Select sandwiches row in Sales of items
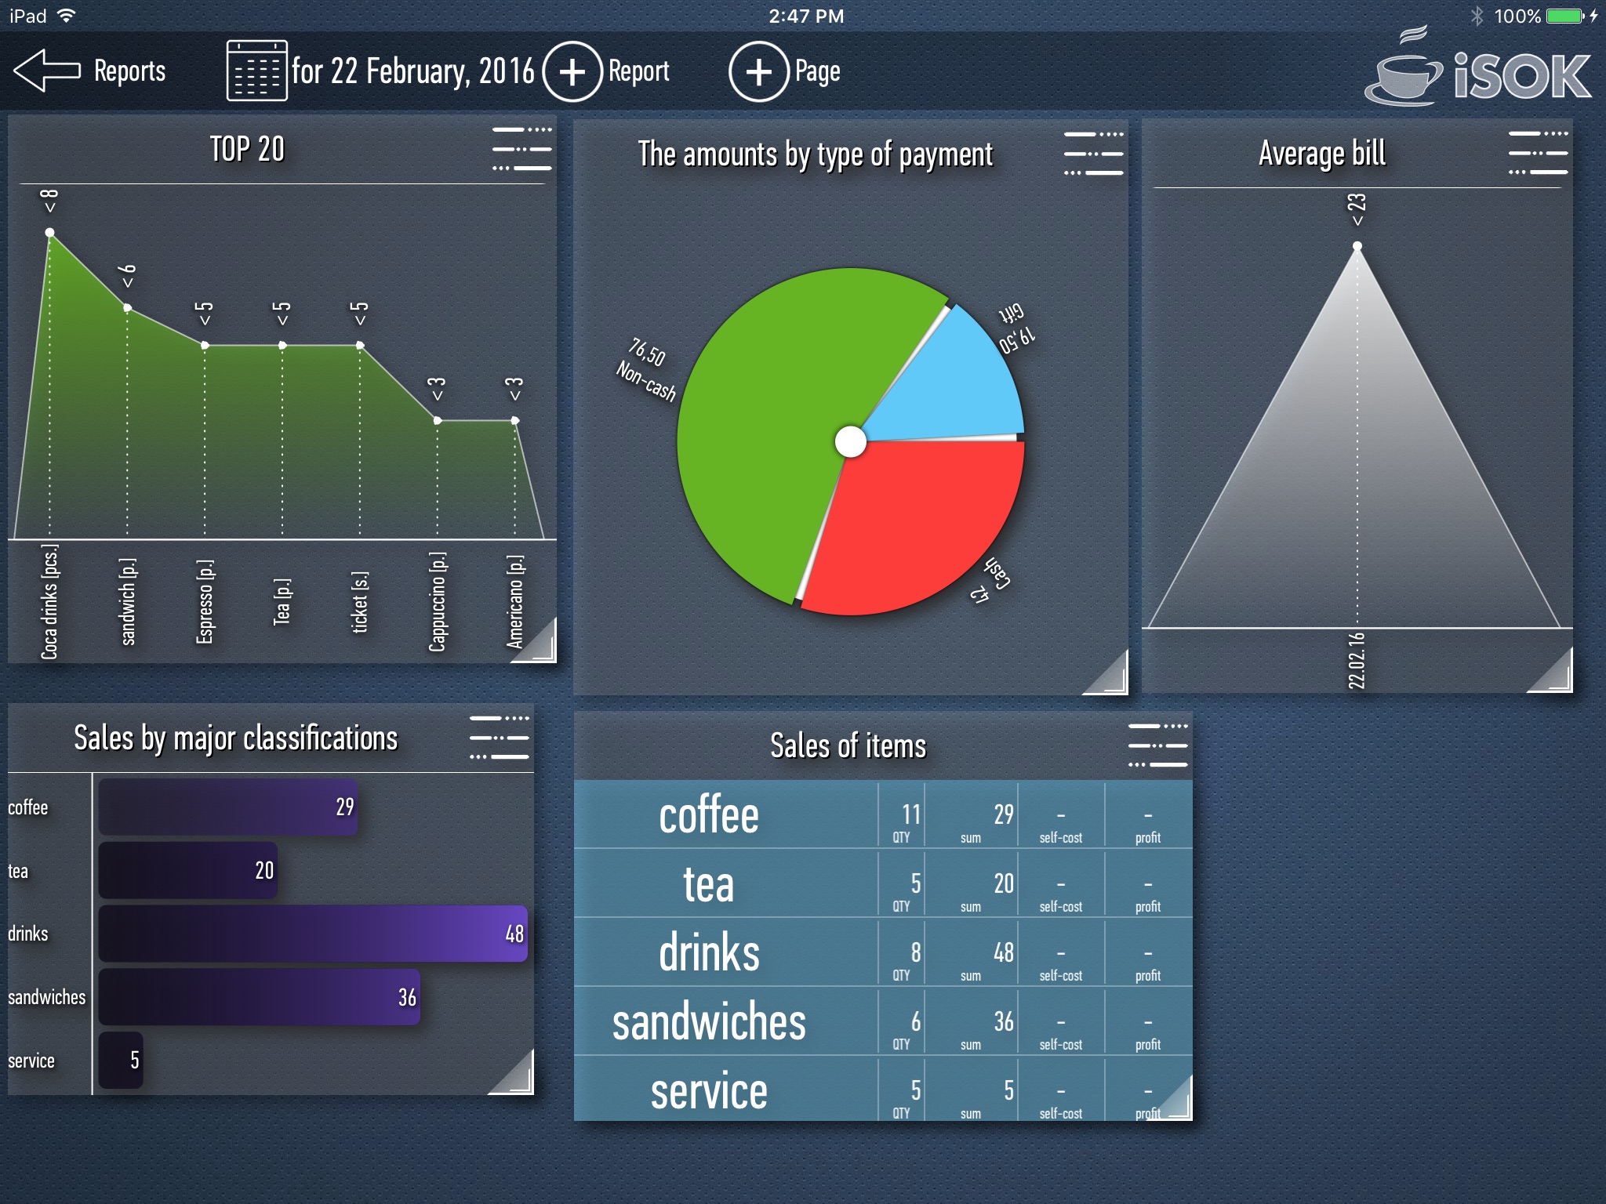Viewport: 1606px width, 1204px height. 883,1022
